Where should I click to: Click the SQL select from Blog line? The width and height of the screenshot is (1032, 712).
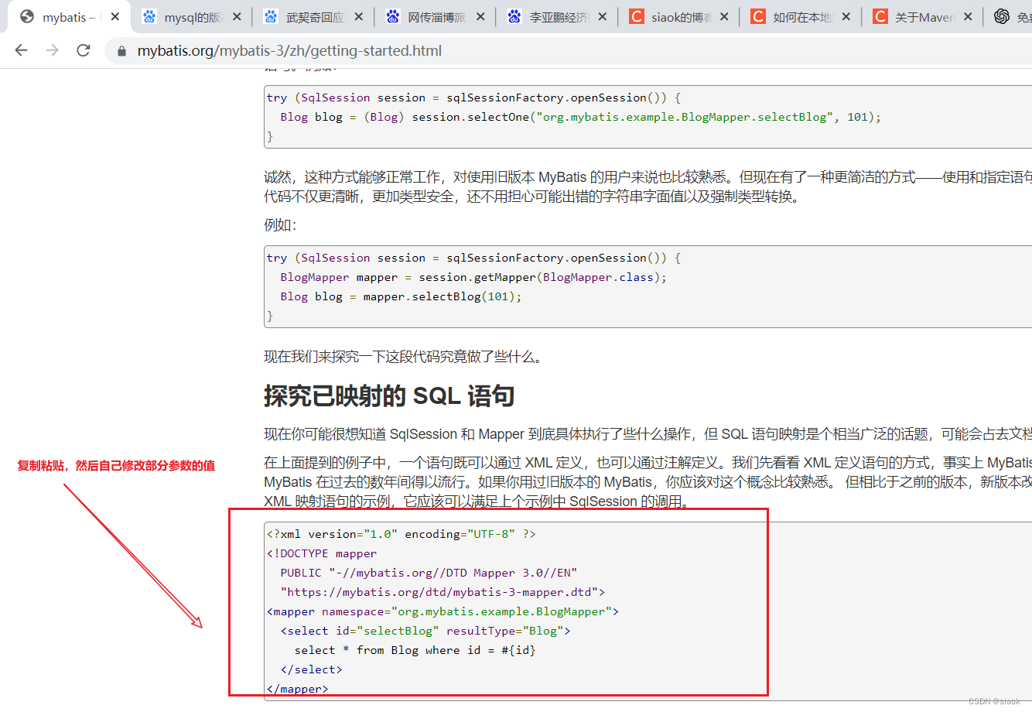415,650
